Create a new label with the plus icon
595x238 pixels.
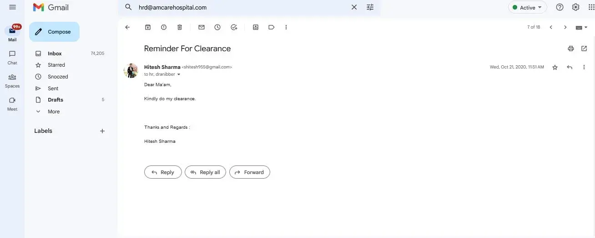102,131
